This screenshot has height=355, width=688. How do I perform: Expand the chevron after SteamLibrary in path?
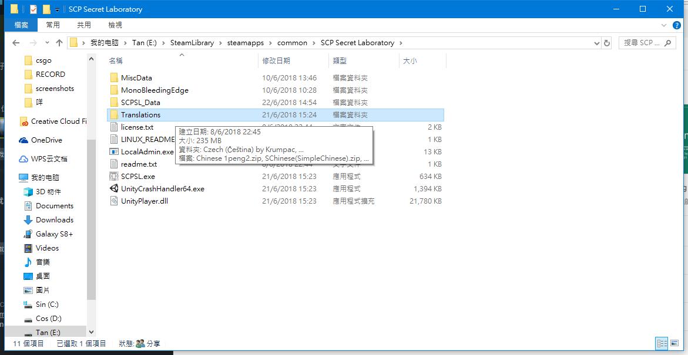220,43
